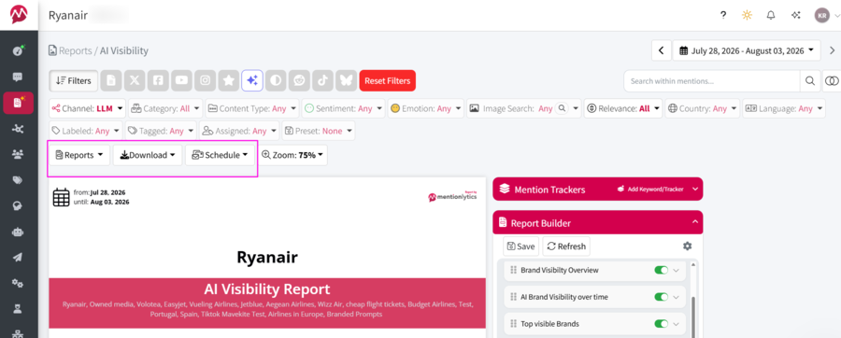
Task: Select the star reviews channel filter icon
Action: pos(229,80)
